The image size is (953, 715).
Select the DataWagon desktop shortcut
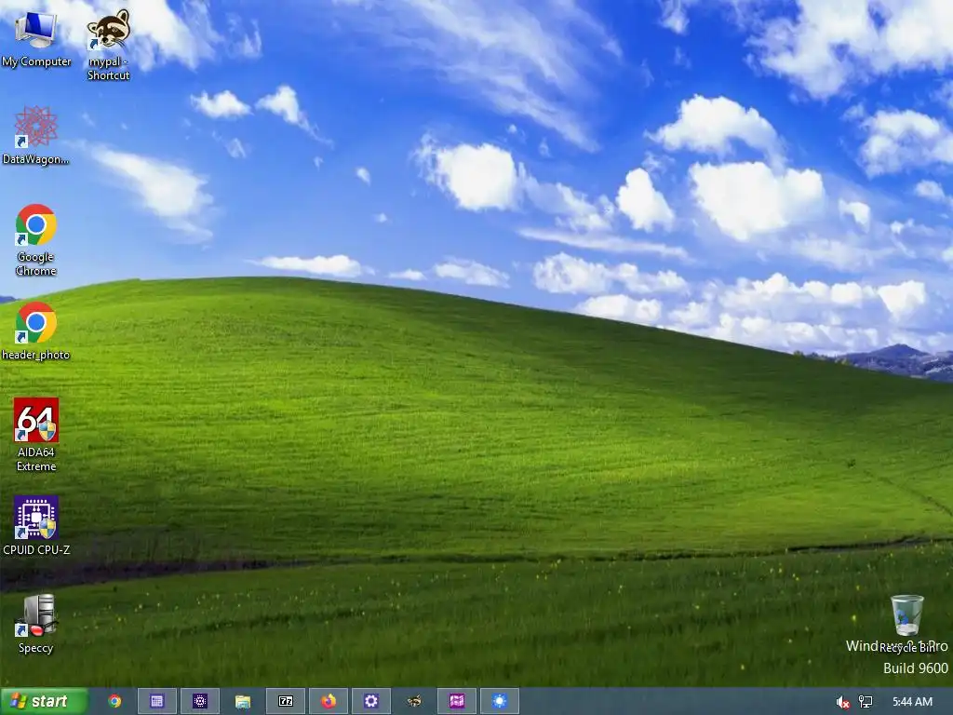(36, 135)
